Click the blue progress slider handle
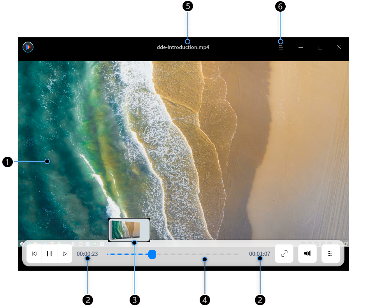 click(x=152, y=254)
